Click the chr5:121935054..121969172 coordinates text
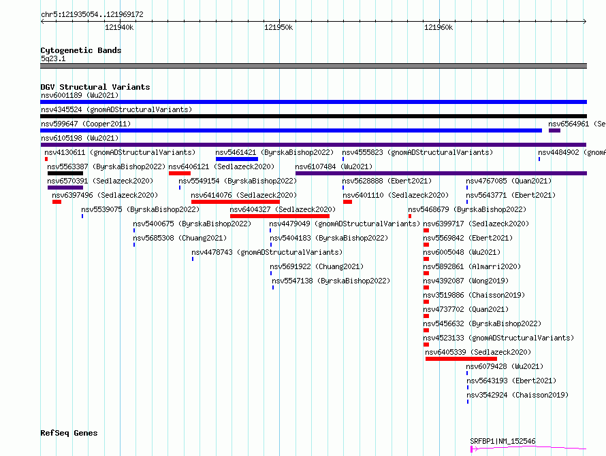The width and height of the screenshot is (606, 456). point(92,15)
